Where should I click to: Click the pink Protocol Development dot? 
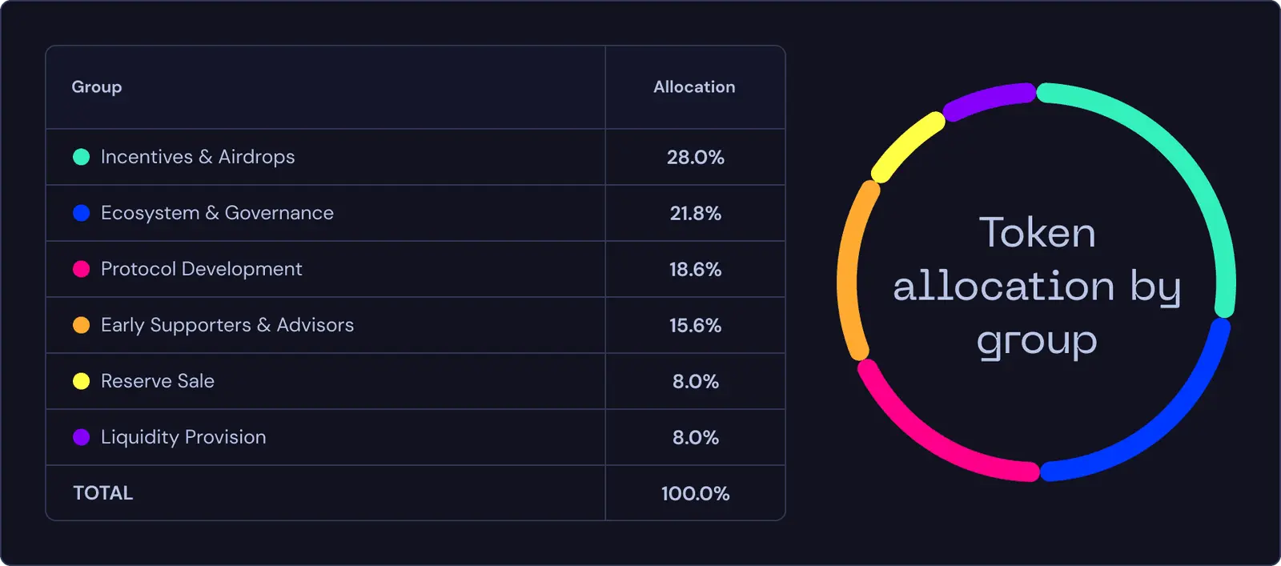81,269
